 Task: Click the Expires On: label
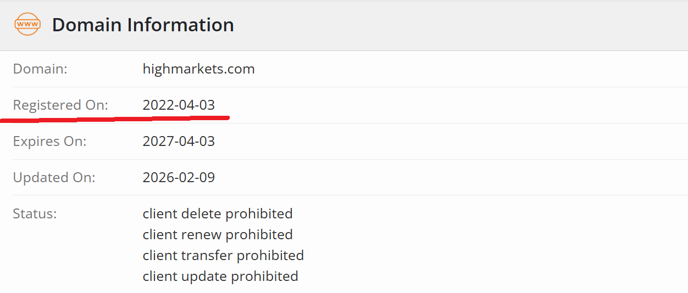tap(50, 141)
